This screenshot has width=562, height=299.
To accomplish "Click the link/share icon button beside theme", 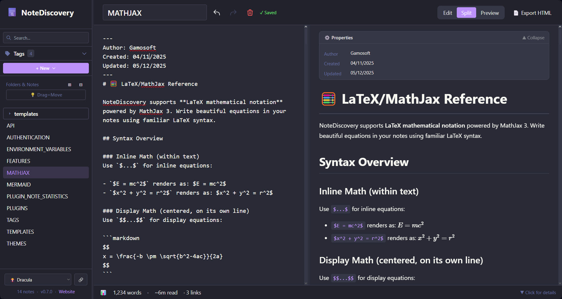I will tap(81, 280).
